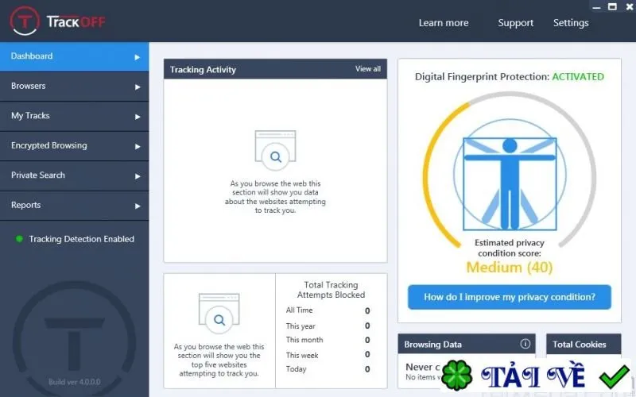The width and height of the screenshot is (636, 397).
Task: Click Total Tracking Attempts Blocked heading
Action: click(331, 290)
